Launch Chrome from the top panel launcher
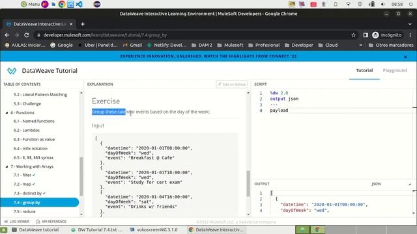The width and height of the screenshot is (417, 234). click(62, 4)
